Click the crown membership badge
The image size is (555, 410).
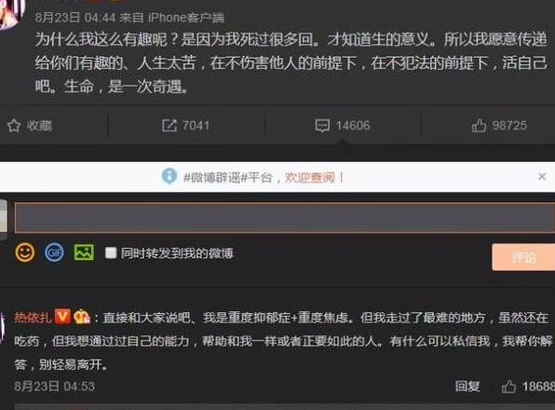(82, 317)
